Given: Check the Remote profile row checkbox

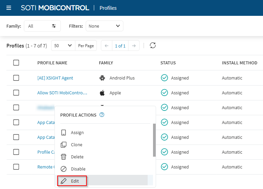Looking at the screenshot, I should (16, 167).
